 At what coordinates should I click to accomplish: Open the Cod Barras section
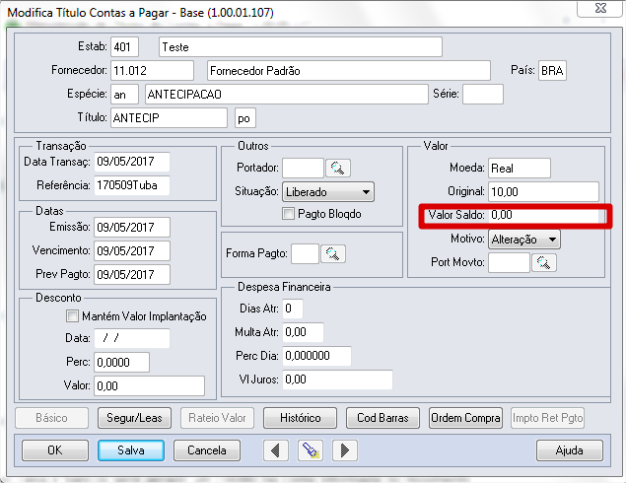(x=383, y=418)
